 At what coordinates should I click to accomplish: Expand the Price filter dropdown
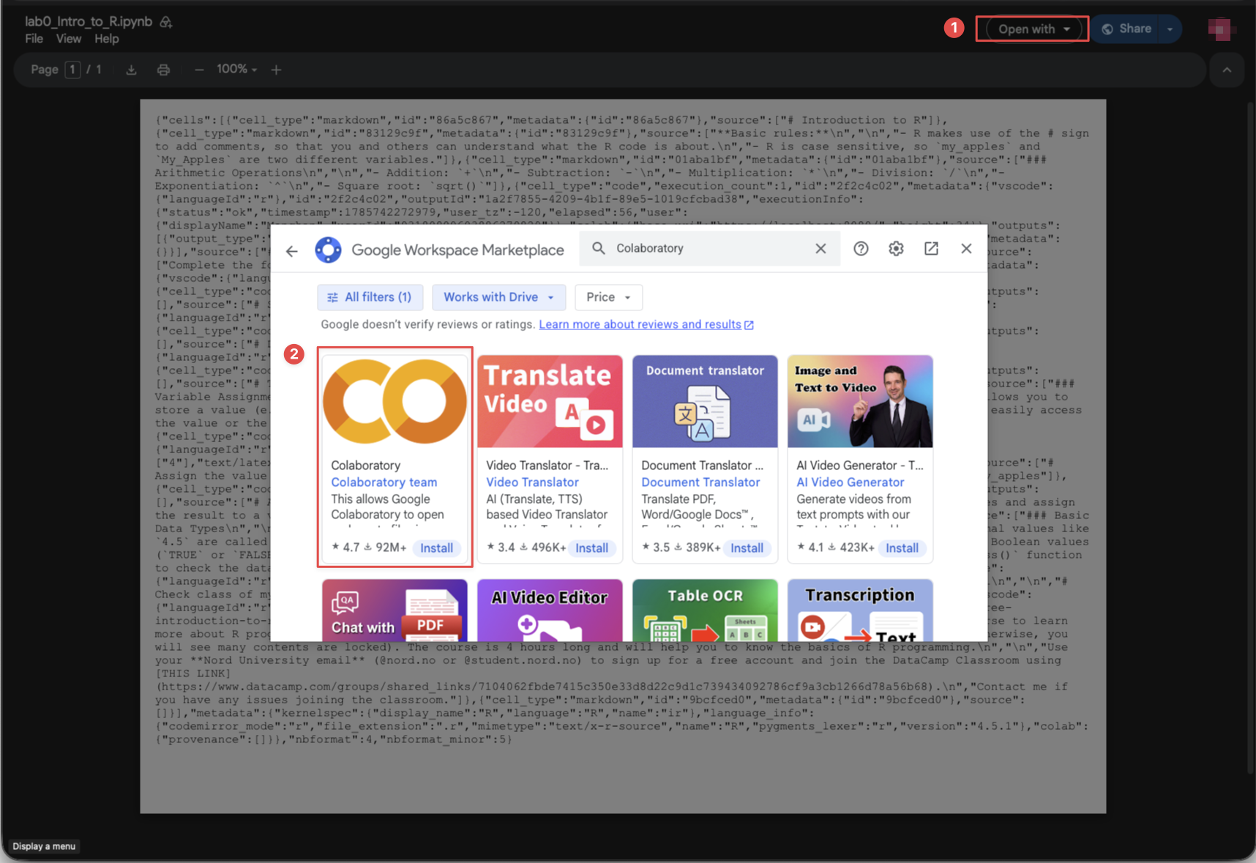coord(608,297)
